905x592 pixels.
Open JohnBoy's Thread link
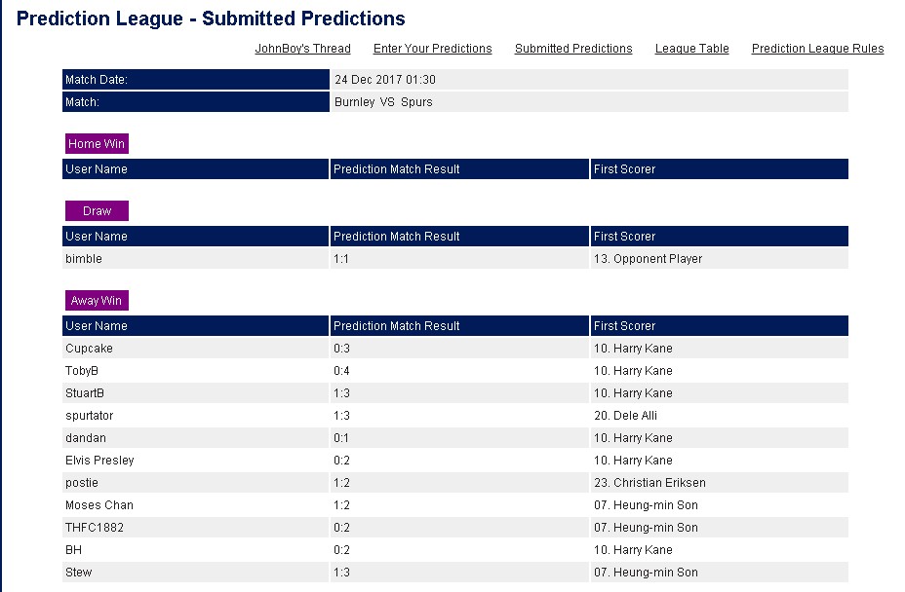302,49
